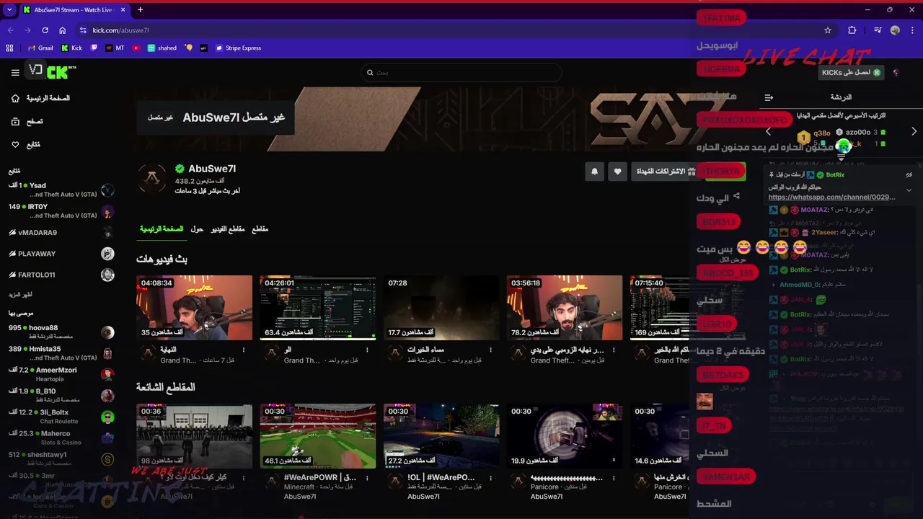Open the whatsapp.com channel link
Viewport: 923px width, 519px height.
831,197
